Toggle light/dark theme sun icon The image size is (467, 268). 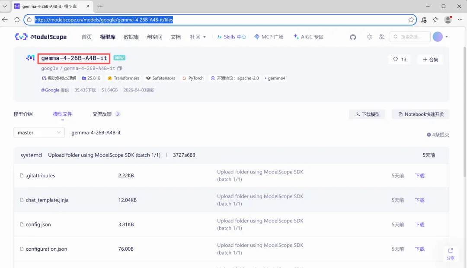(369, 37)
